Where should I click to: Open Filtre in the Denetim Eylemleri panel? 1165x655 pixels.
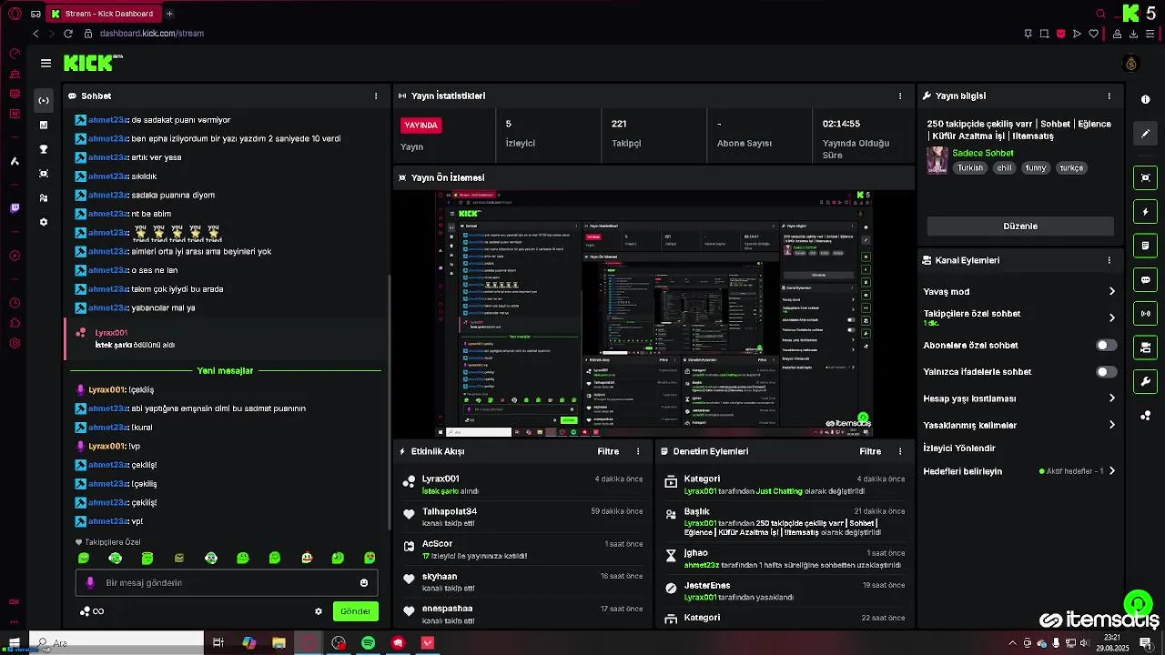pos(870,451)
